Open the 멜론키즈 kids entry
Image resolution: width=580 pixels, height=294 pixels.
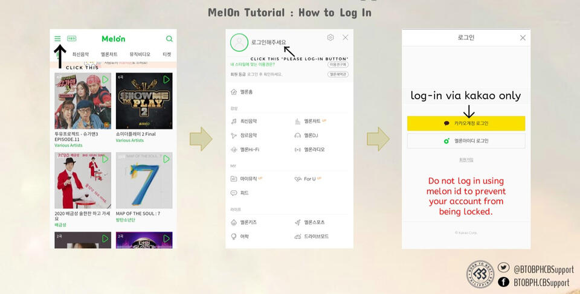(243, 222)
